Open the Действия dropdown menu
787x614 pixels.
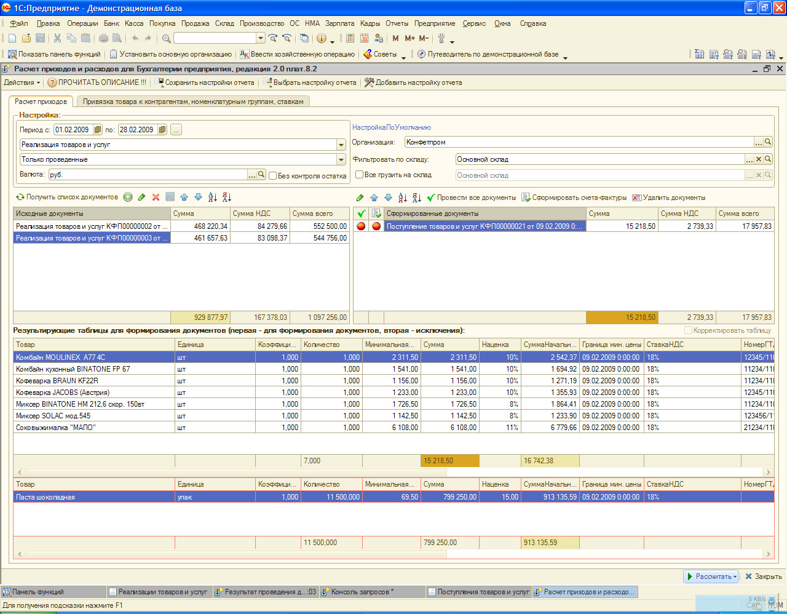pos(22,82)
